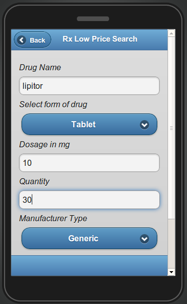Click the scrollbar thumb grip
The width and height of the screenshot is (187, 304).
click(171, 128)
